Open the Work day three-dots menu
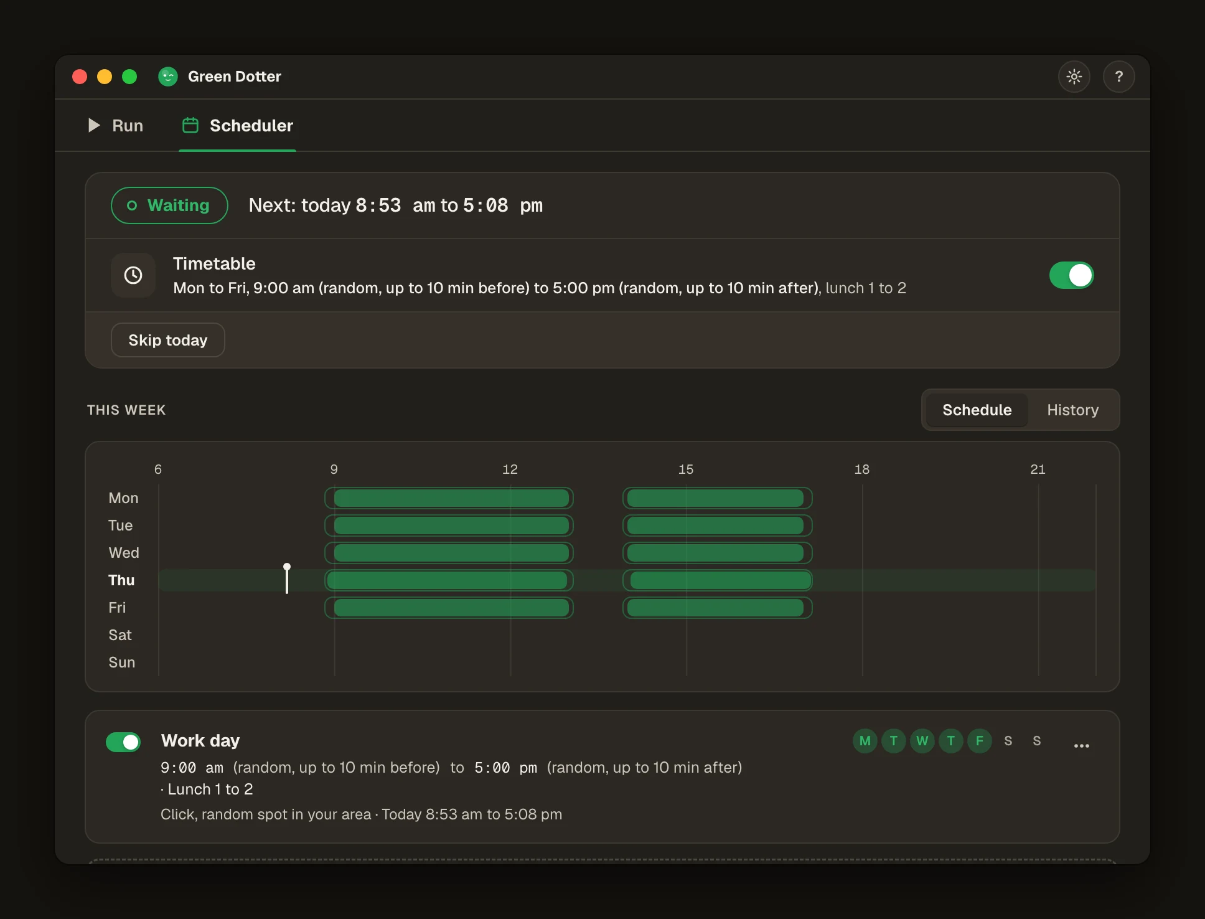The height and width of the screenshot is (919, 1205). tap(1081, 745)
